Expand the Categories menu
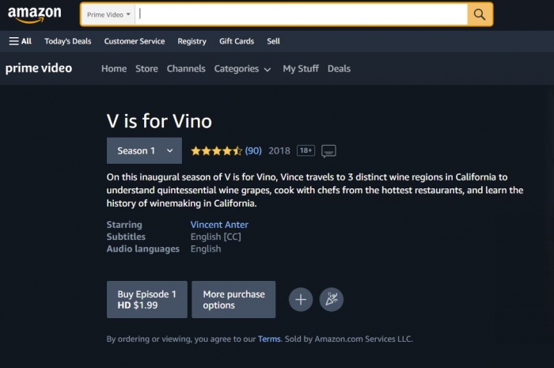This screenshot has height=368, width=554. [x=242, y=69]
